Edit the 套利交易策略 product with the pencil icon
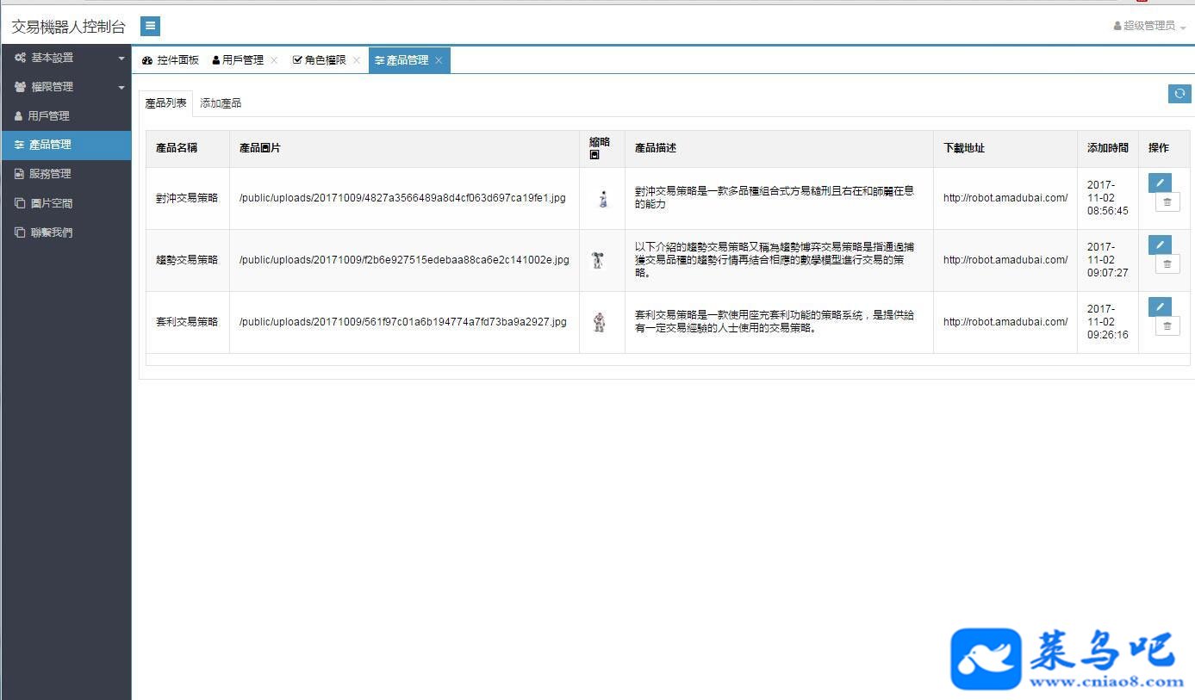Image resolution: width=1195 pixels, height=700 pixels. tap(1160, 307)
